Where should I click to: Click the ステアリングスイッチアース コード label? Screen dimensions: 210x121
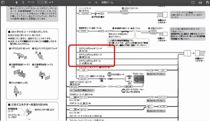click(90, 62)
